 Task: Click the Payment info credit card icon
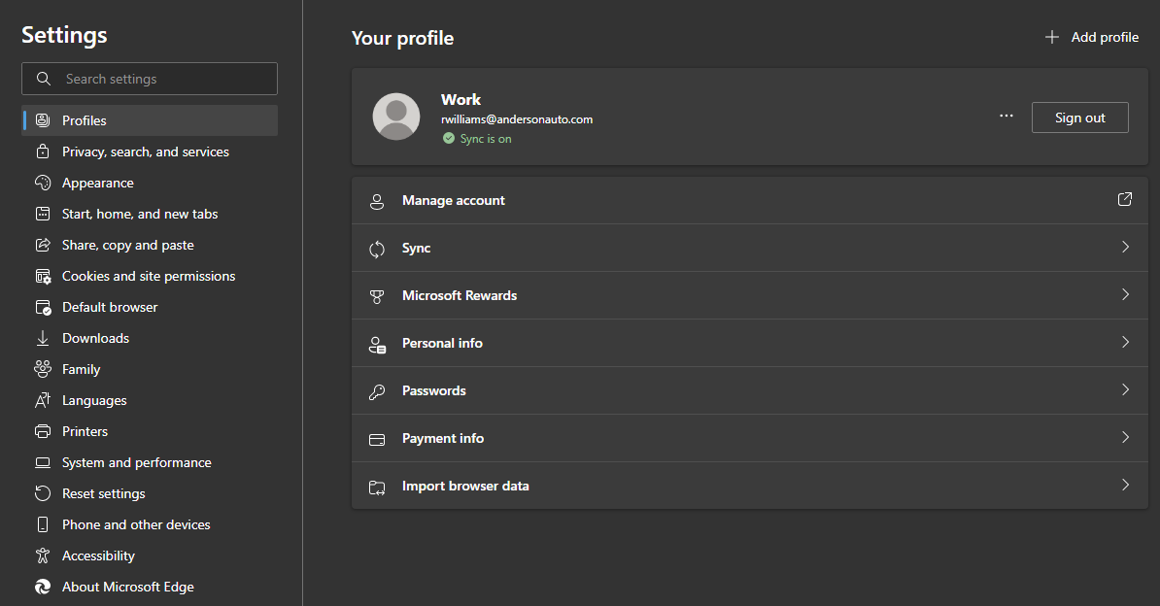pos(377,440)
